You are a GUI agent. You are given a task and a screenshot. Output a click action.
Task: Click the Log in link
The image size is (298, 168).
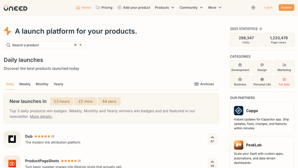coord(268,8)
